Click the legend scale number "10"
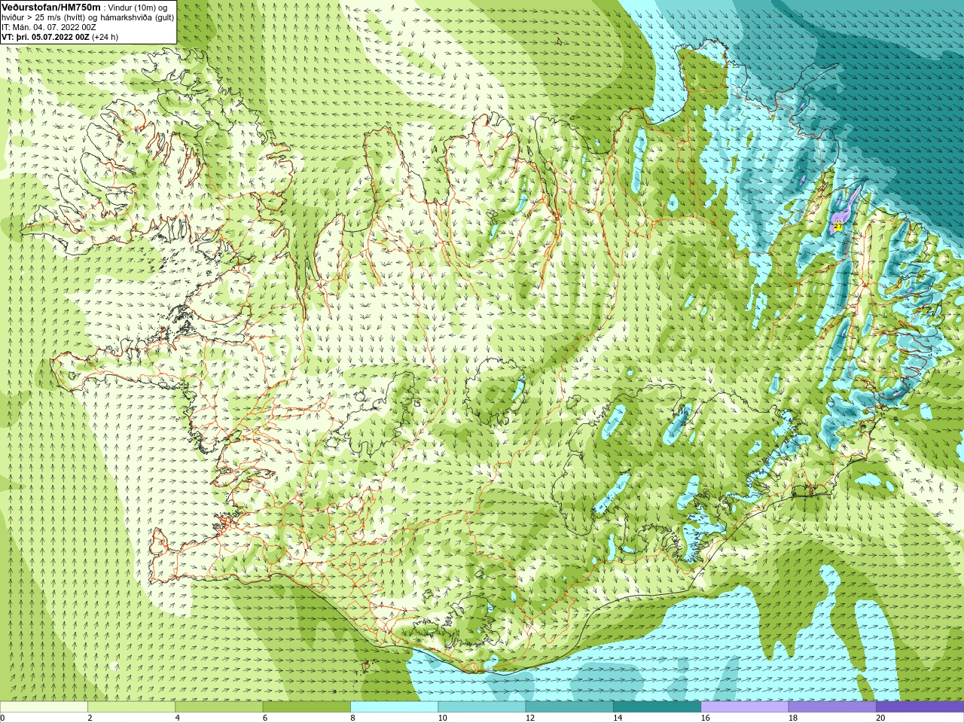 [x=442, y=718]
